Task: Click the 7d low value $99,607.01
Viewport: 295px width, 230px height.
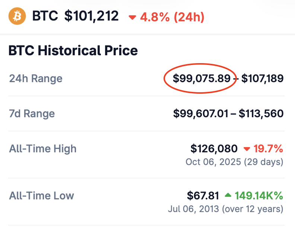Action: coord(201,114)
